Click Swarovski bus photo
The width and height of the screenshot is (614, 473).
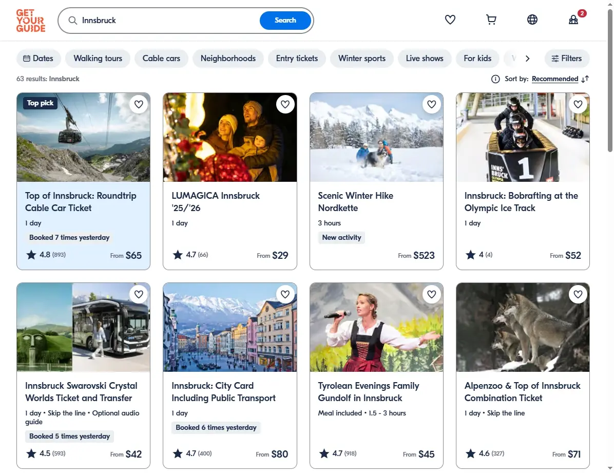(83, 327)
